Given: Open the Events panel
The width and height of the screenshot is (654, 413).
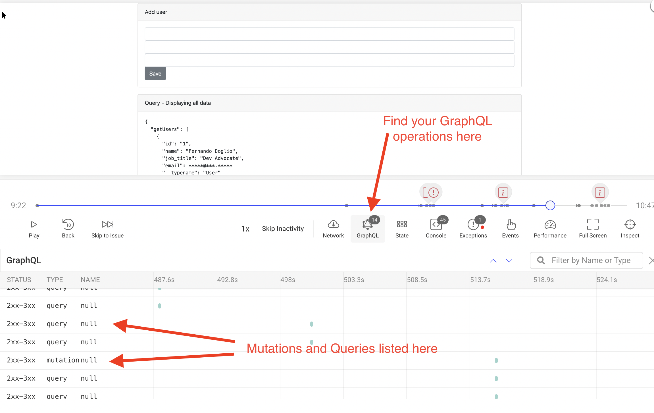Looking at the screenshot, I should click(x=510, y=229).
